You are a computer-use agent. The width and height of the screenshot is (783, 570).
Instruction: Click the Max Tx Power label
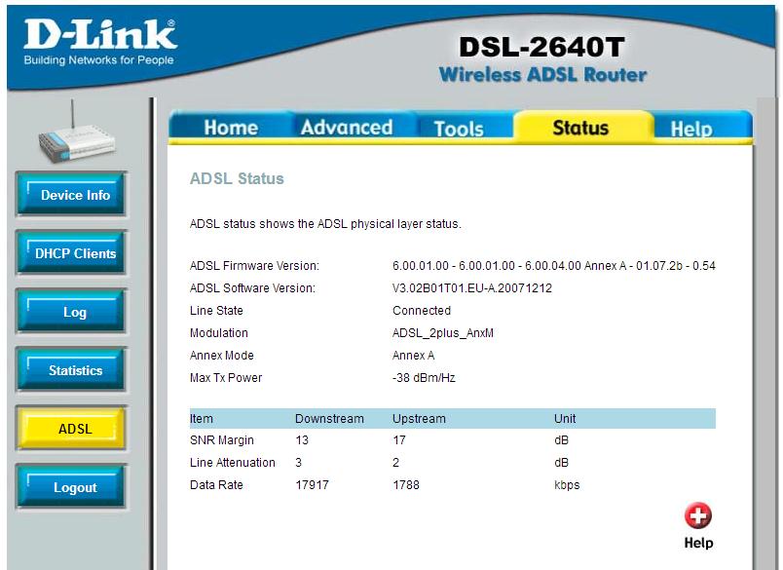[226, 378]
